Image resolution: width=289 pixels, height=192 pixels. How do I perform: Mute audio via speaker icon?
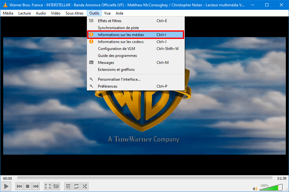tap(255, 189)
